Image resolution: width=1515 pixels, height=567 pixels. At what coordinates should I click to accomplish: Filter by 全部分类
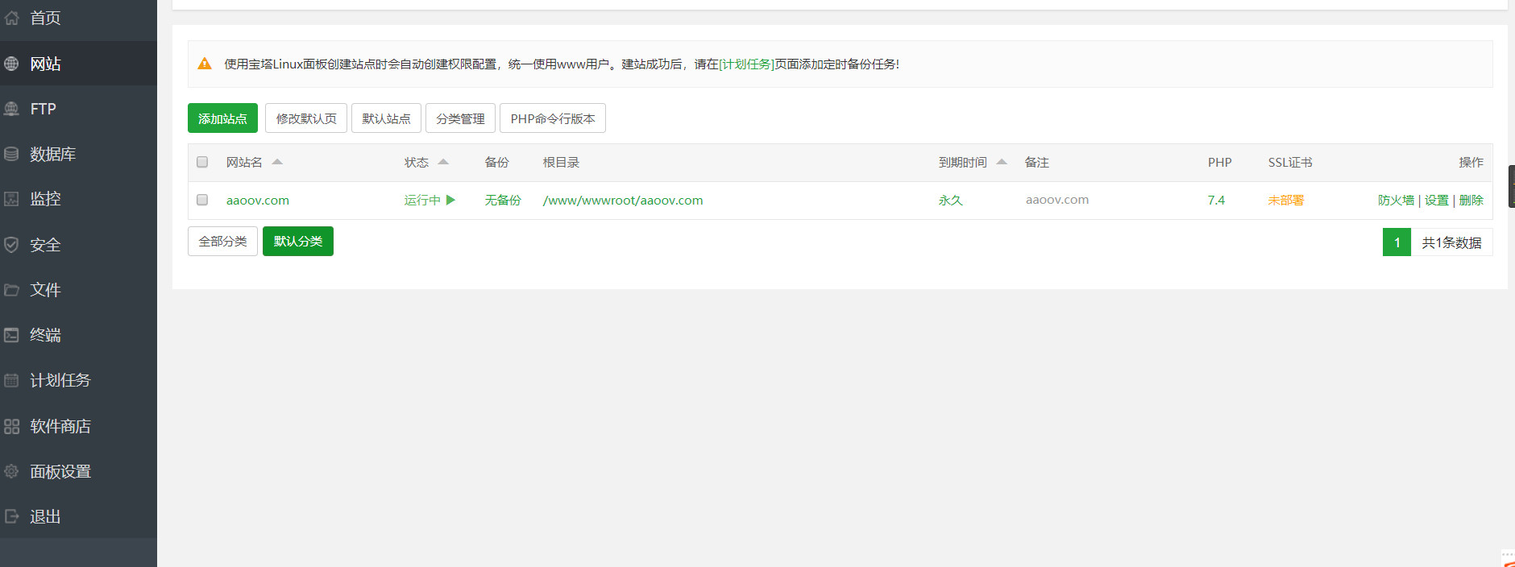(222, 241)
